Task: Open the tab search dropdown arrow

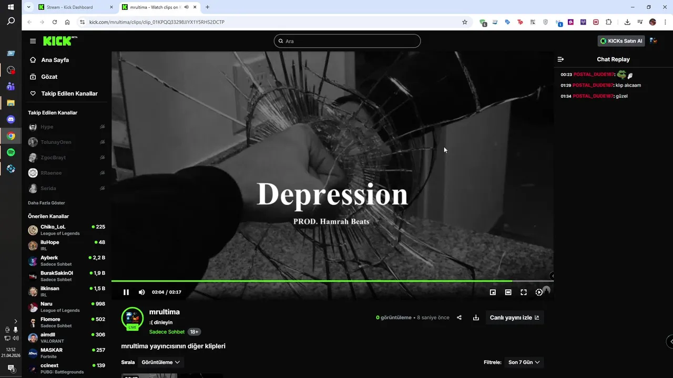Action: (x=28, y=7)
